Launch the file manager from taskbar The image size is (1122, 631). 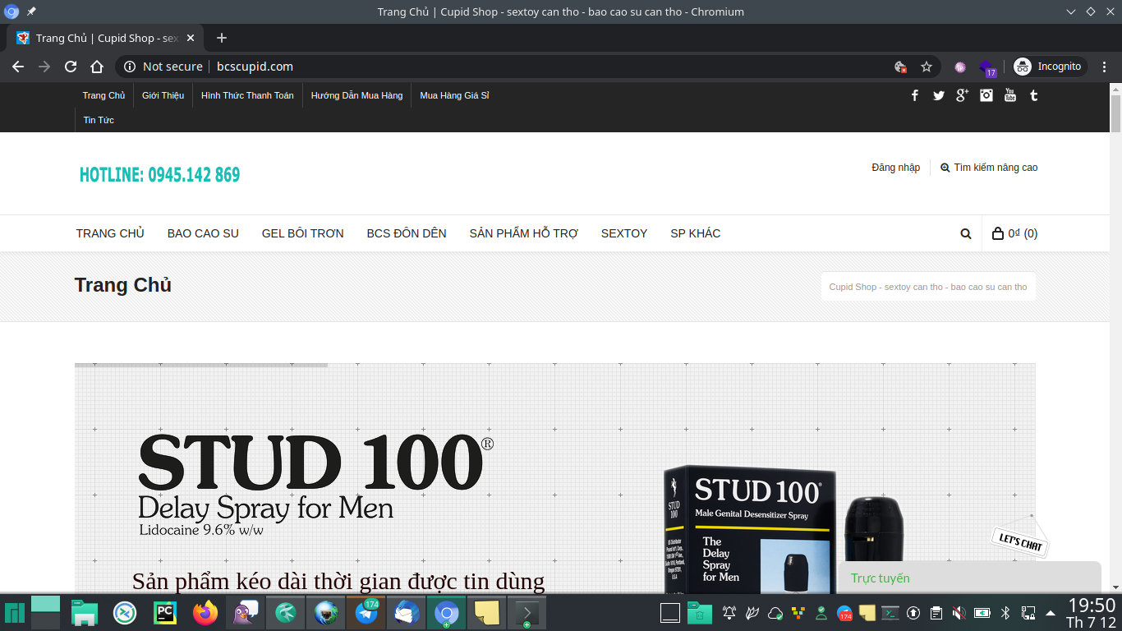pyautogui.click(x=85, y=613)
